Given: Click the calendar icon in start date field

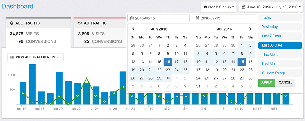Looking at the screenshot, I should click(132, 18).
